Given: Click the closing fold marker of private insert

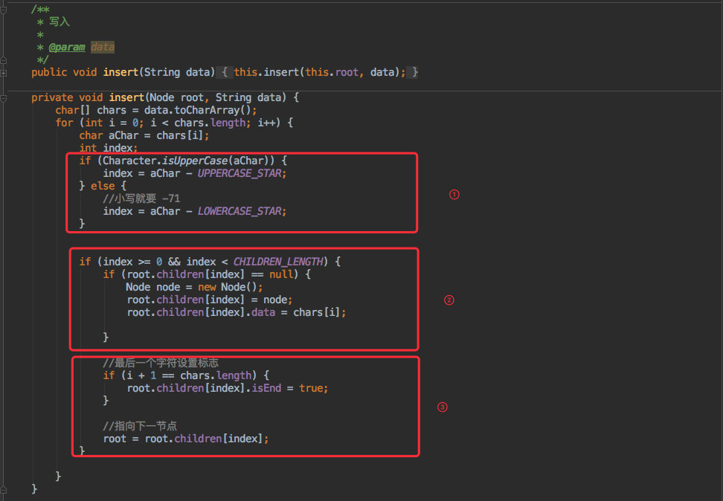Looking at the screenshot, I should (x=3, y=491).
